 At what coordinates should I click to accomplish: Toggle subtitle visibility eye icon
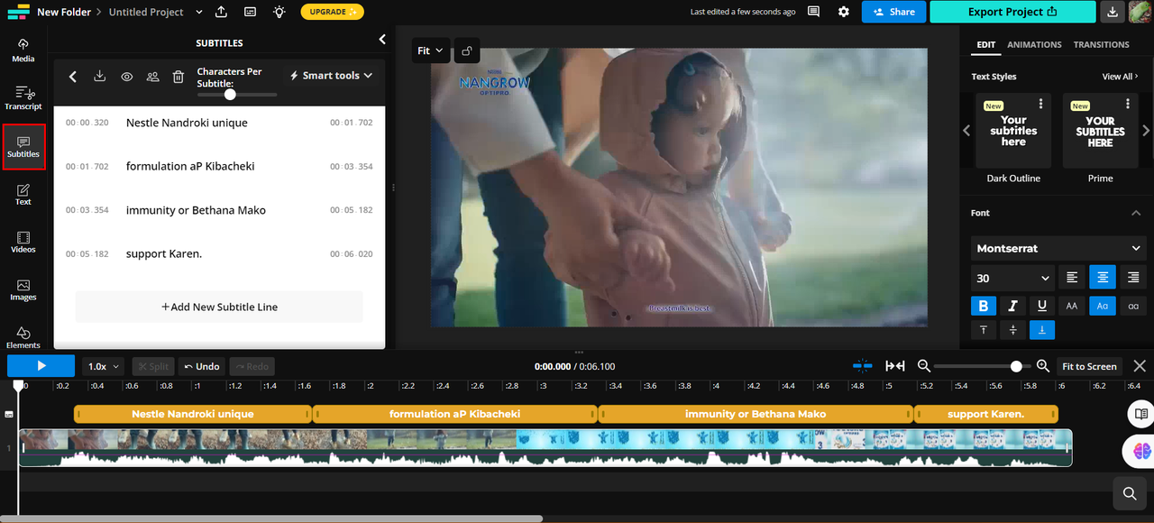(x=126, y=77)
